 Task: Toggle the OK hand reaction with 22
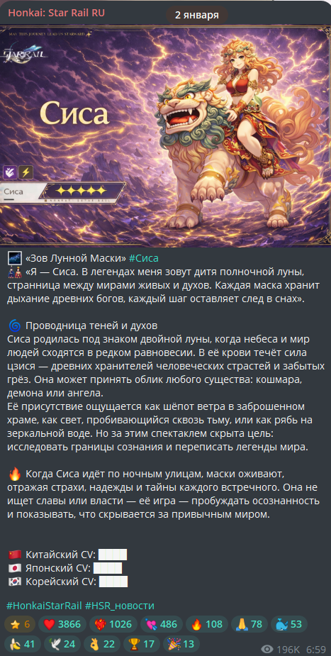tap(102, 643)
